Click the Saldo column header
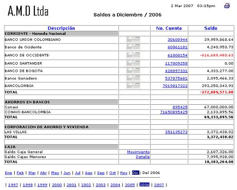This screenshot has width=237, height=190. [x=211, y=28]
